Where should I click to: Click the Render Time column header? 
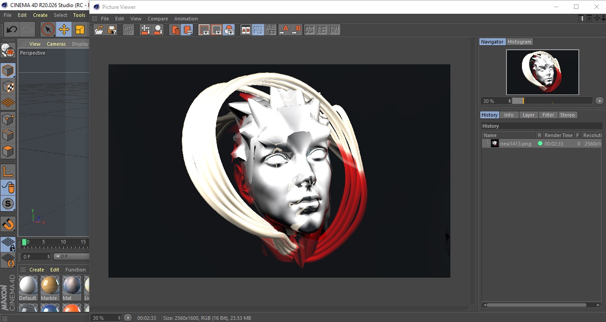click(558, 135)
